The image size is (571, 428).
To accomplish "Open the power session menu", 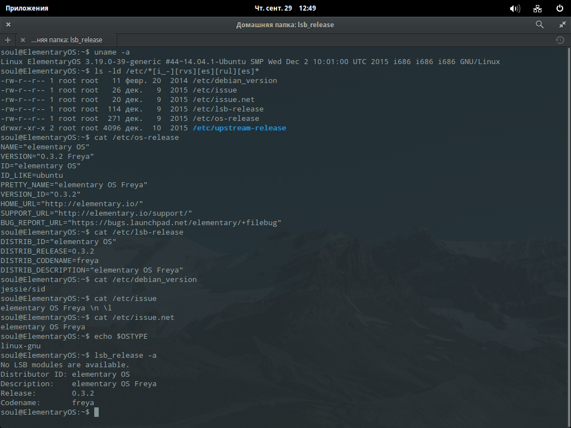I will [x=560, y=8].
